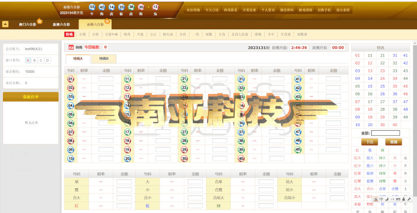Click number ball 20 in the betting table

(x=127, y=159)
